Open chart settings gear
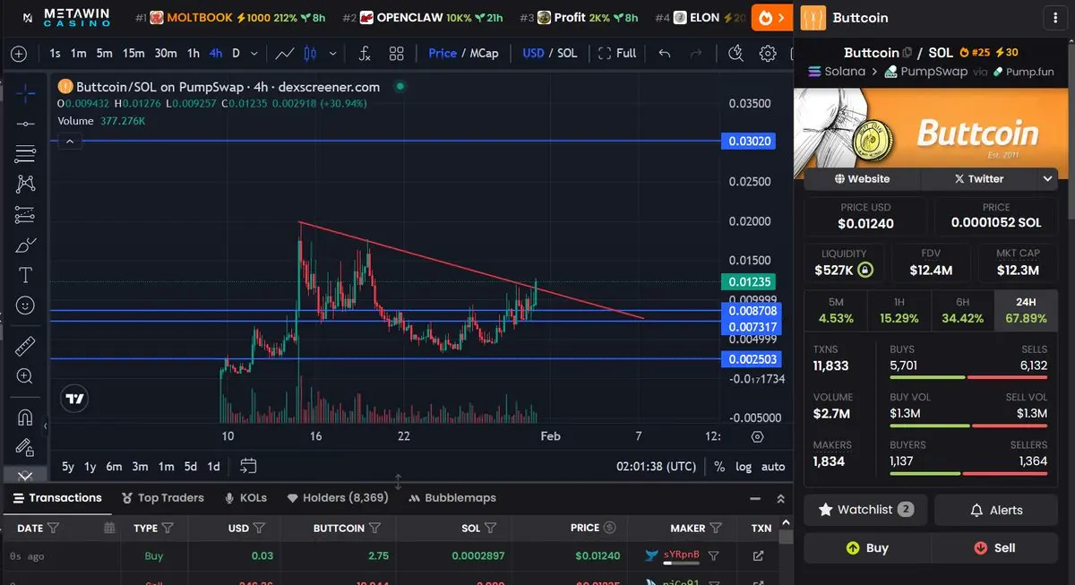The image size is (1075, 585). tap(768, 54)
